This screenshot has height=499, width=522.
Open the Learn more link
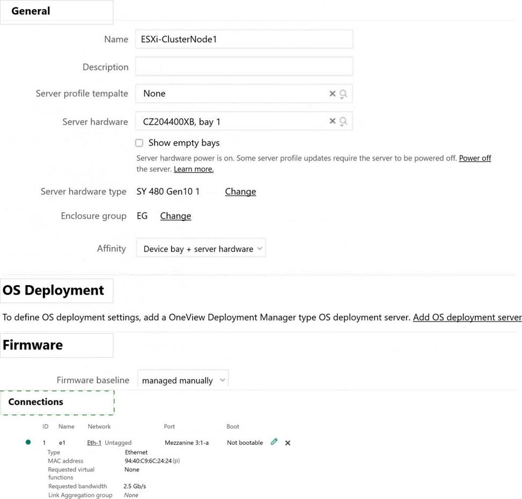[x=193, y=169]
